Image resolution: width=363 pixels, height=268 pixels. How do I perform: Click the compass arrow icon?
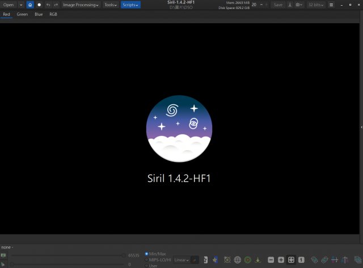258,260
